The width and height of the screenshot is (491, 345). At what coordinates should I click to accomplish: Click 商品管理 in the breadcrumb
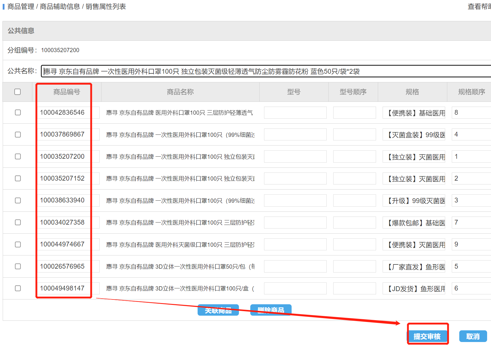(21, 7)
